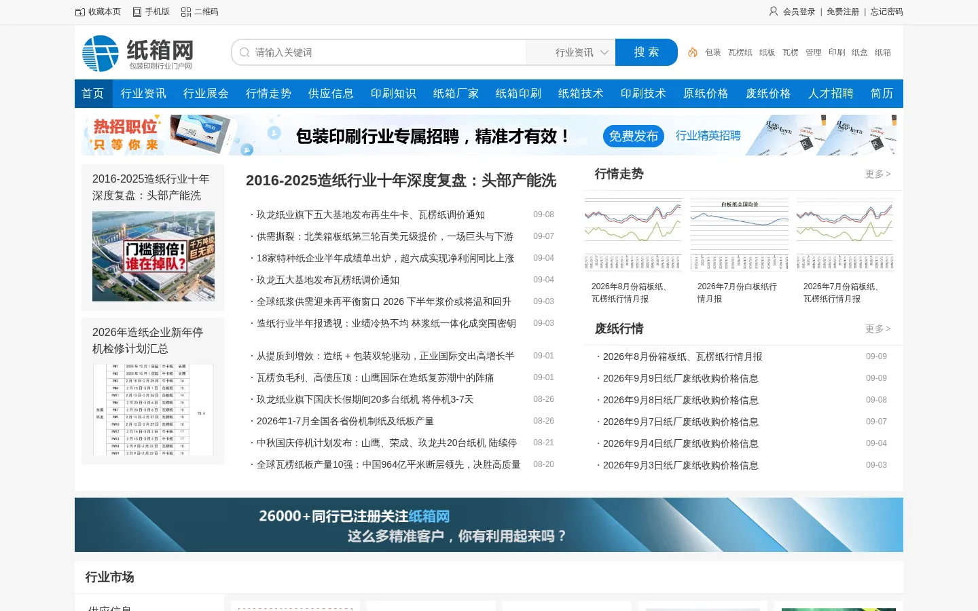The height and width of the screenshot is (611, 978).
Task: Click the 瓦楞纸 hot keyword
Action: pos(740,52)
